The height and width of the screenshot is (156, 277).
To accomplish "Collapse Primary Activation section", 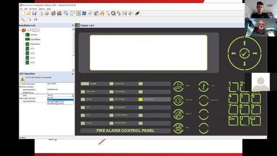I will point(20,87).
